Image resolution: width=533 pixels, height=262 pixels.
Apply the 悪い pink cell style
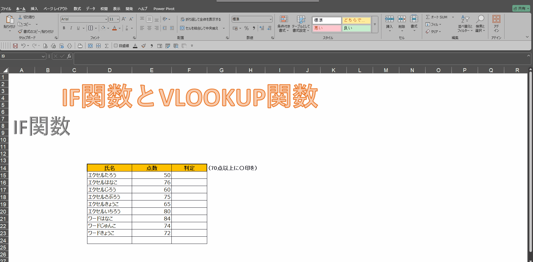[326, 28]
